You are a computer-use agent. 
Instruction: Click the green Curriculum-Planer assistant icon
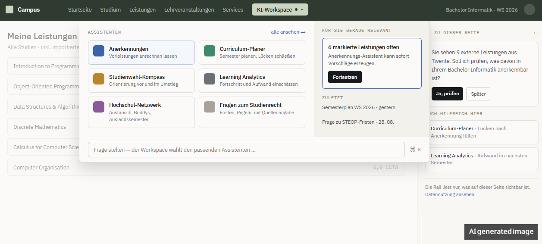(210, 51)
